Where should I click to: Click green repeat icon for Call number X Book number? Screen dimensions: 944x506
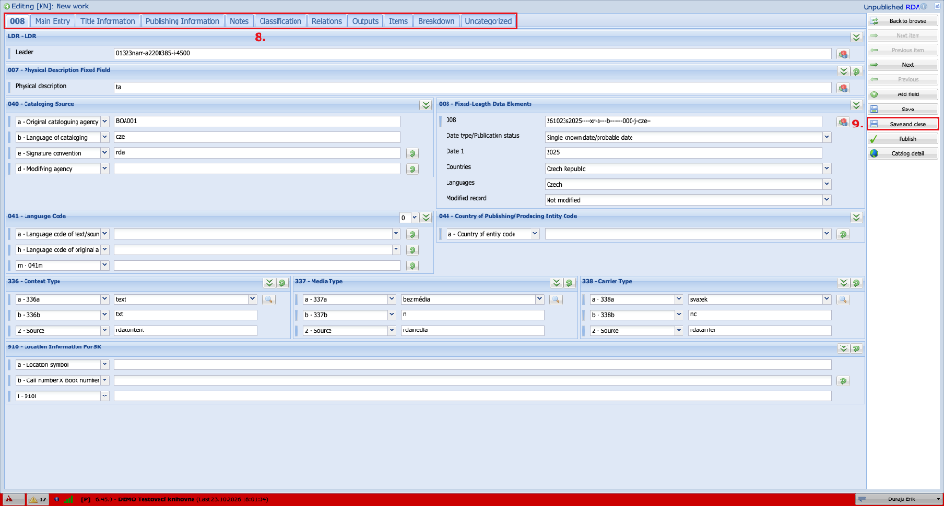843,380
